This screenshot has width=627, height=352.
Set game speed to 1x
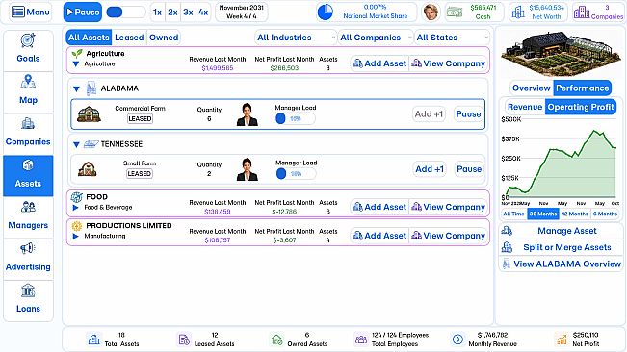point(157,13)
